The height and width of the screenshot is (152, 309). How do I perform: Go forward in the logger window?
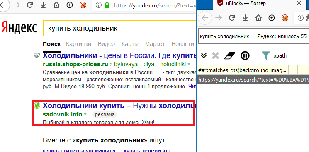coord(219,18)
